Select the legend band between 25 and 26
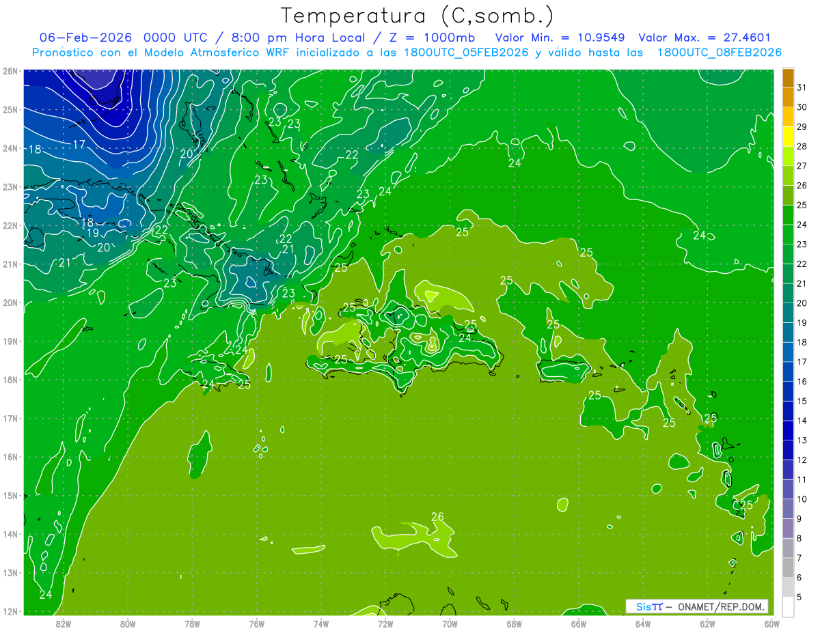The width and height of the screenshot is (820, 633). click(788, 195)
